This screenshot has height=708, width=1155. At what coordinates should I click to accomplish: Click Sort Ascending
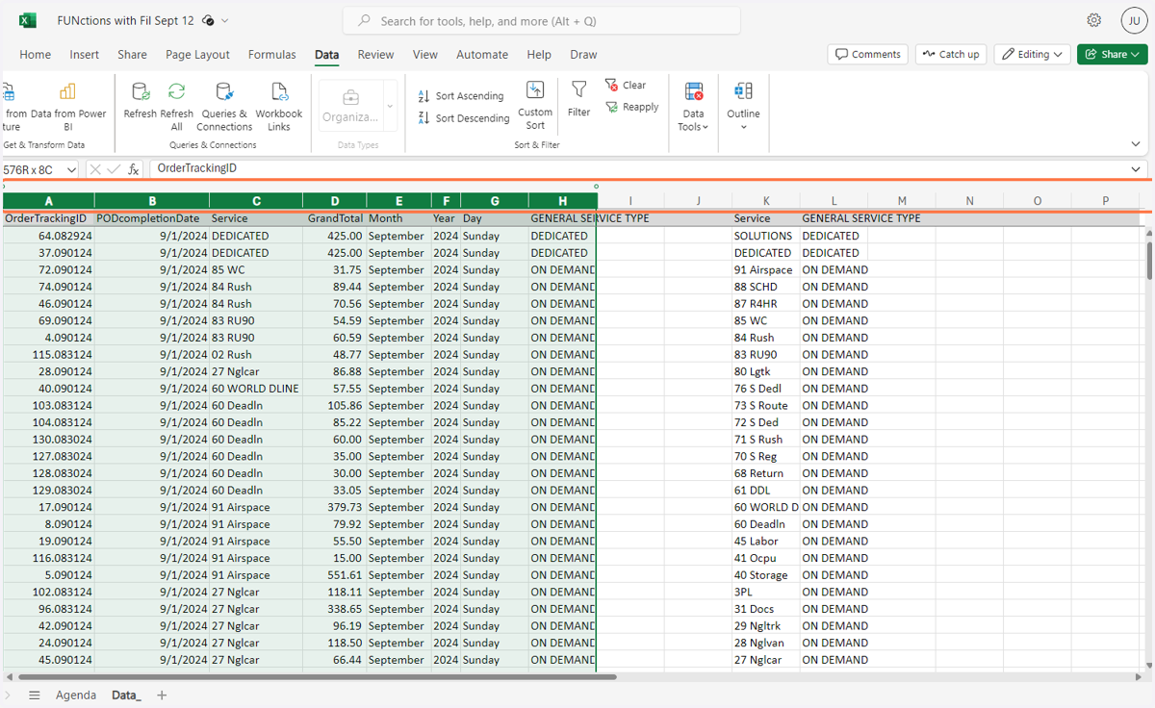[x=461, y=96]
